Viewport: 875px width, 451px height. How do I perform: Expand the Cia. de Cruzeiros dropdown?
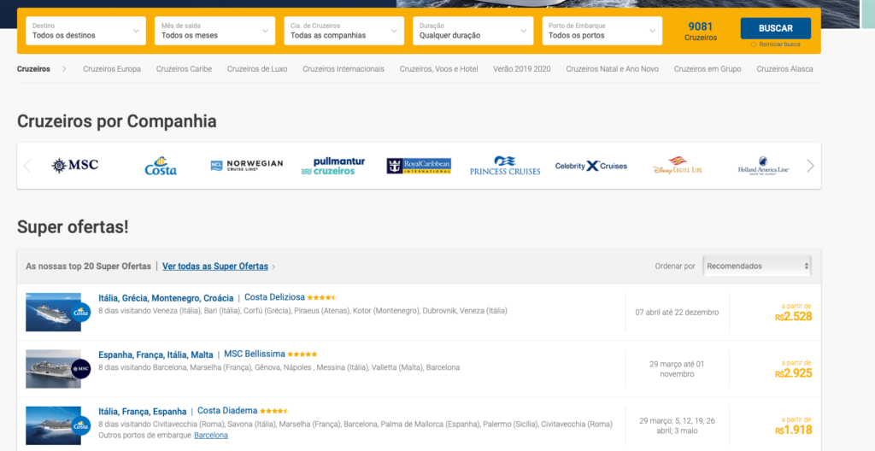(344, 31)
